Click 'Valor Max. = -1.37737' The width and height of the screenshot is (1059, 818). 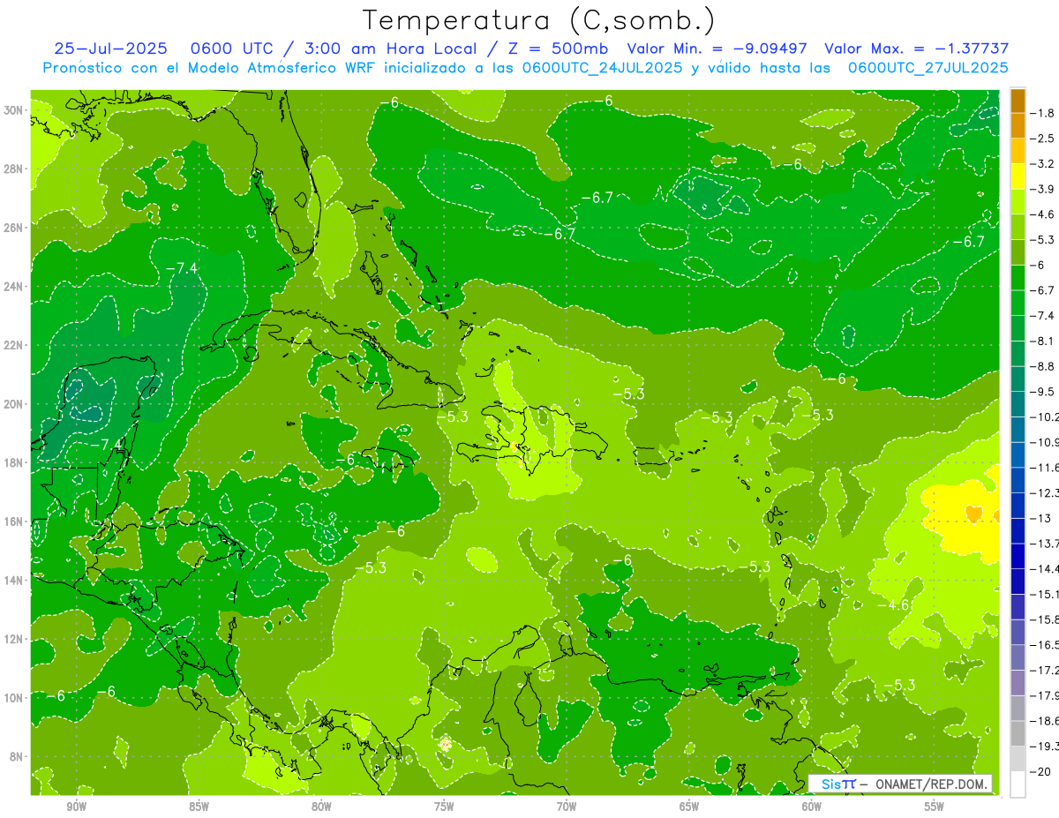916,49
